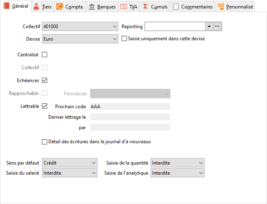Enable the Centralisé checkbox
This screenshot has height=204, width=267.
click(x=44, y=55)
